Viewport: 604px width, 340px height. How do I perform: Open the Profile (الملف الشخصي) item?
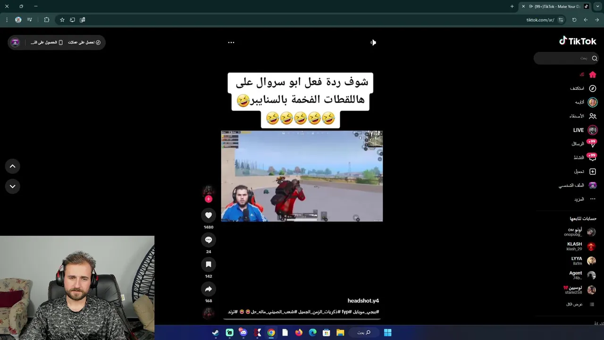pyautogui.click(x=578, y=185)
